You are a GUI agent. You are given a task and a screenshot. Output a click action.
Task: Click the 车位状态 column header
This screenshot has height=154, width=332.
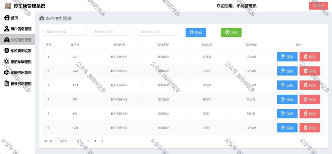tap(207, 45)
